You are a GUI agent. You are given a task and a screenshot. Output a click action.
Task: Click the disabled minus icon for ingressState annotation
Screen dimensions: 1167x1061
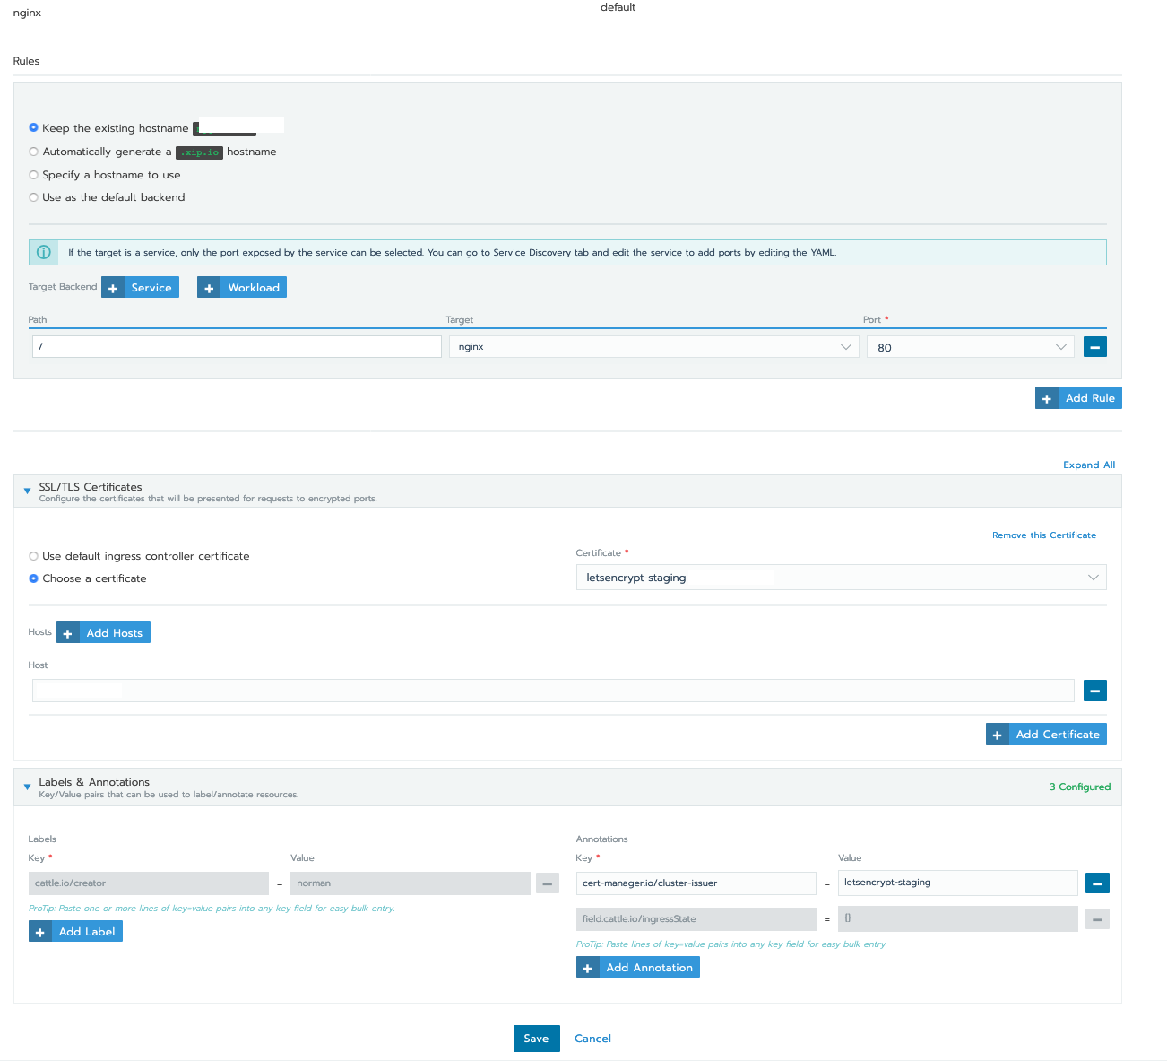(1097, 919)
